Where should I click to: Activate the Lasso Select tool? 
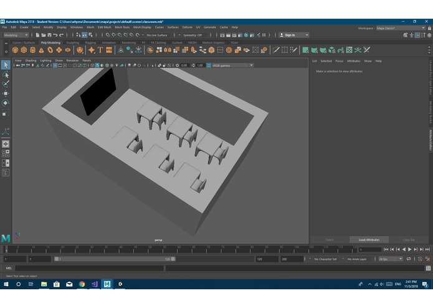click(6, 75)
